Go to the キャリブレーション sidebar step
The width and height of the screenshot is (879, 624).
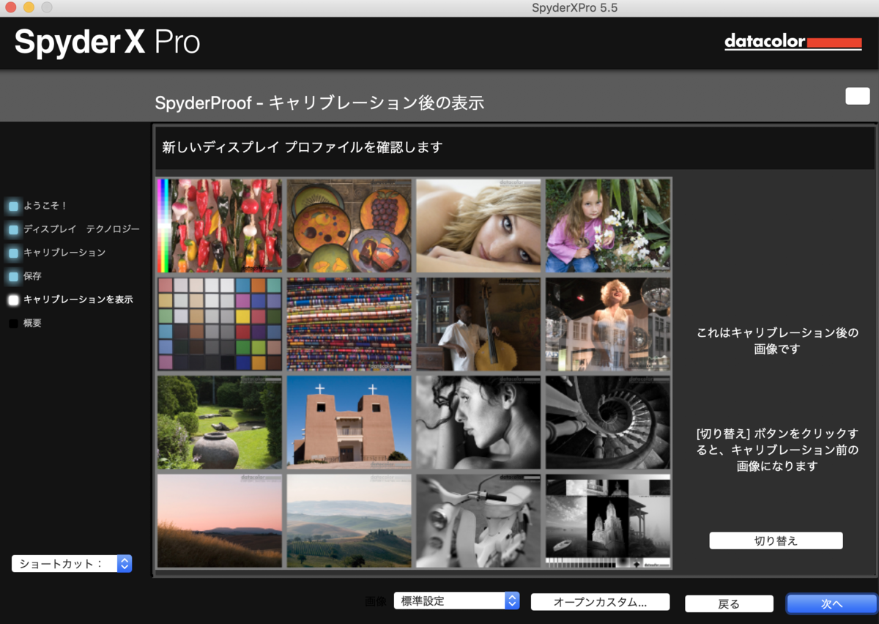pos(59,253)
